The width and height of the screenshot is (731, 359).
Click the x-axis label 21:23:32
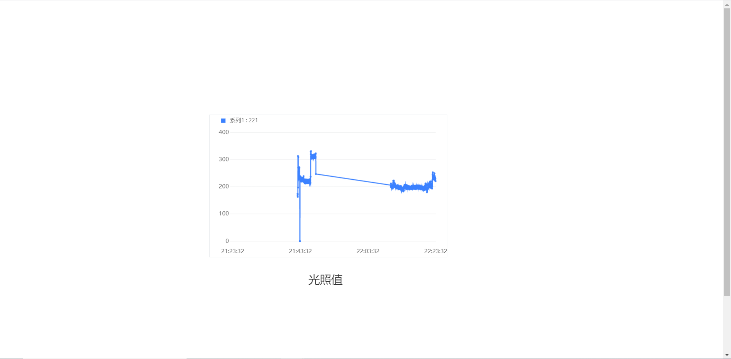tap(233, 251)
